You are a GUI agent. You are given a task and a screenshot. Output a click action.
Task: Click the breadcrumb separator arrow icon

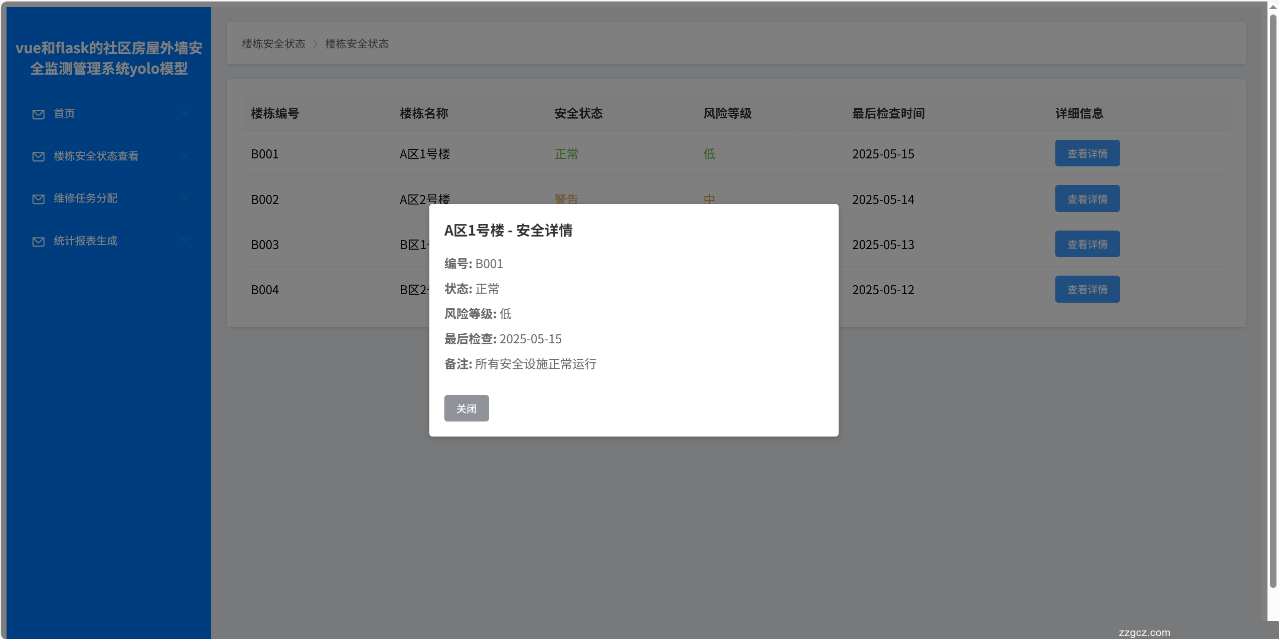coord(315,44)
